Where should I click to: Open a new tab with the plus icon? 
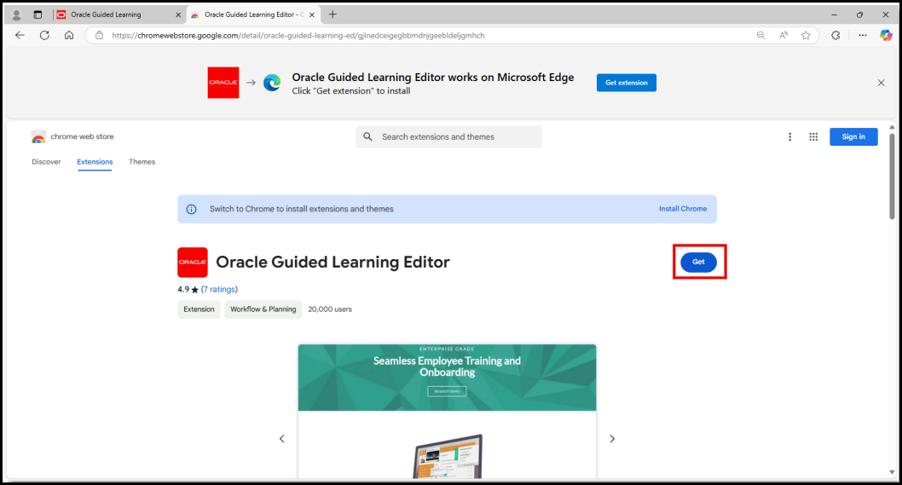click(332, 14)
